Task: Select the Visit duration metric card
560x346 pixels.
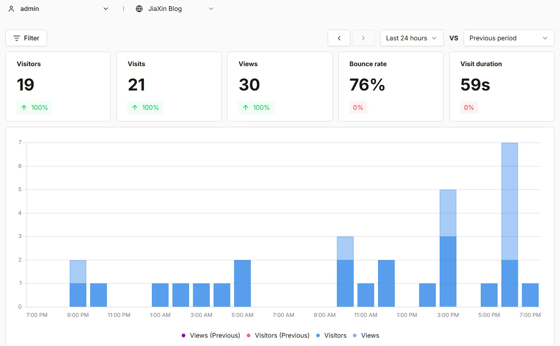Action: point(502,86)
